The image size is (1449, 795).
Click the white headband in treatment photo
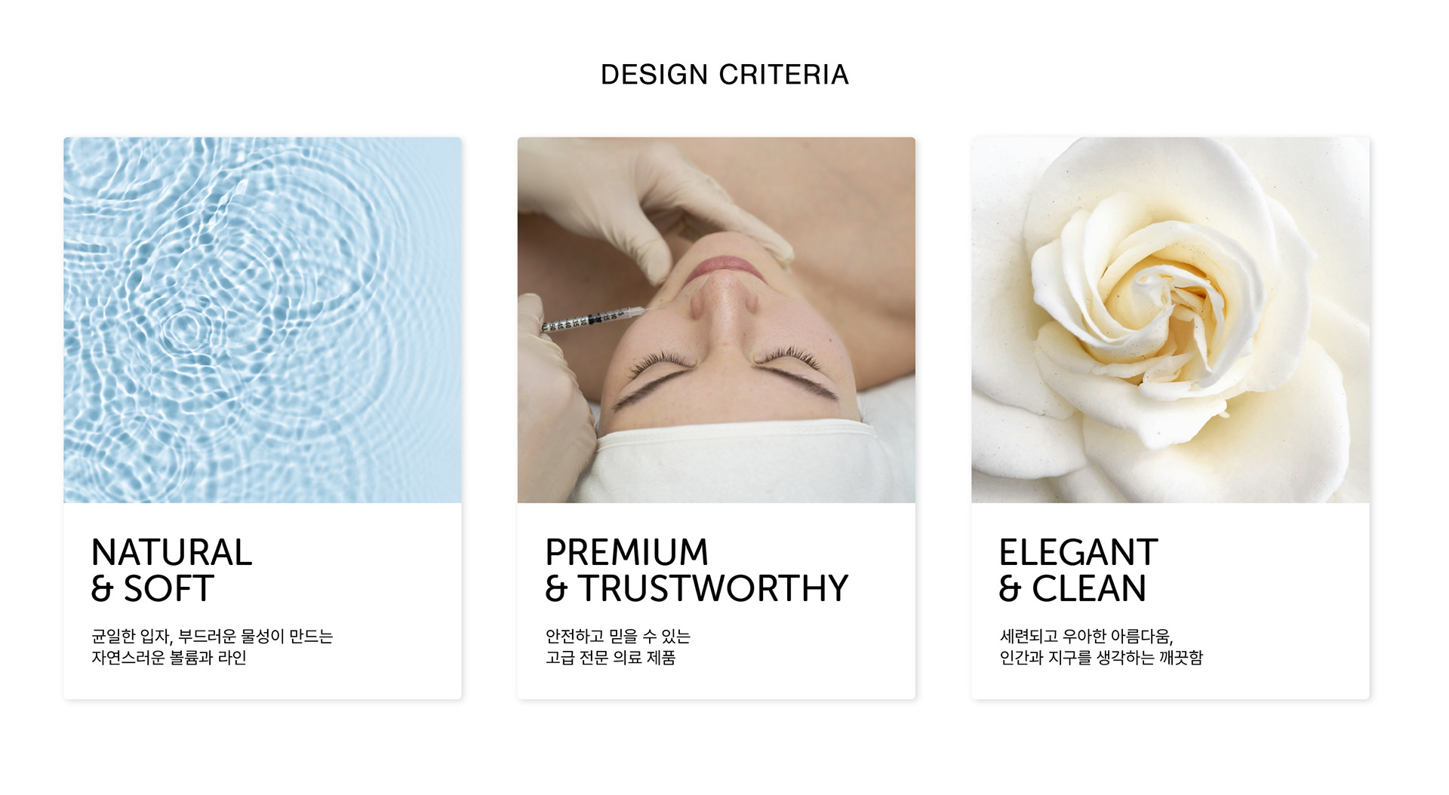click(736, 462)
